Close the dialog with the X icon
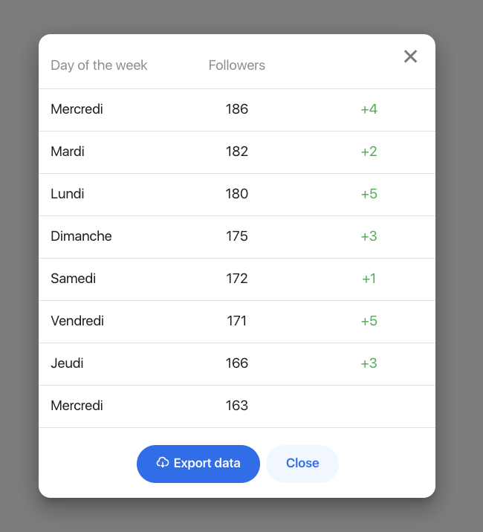The image size is (483, 532). coord(410,56)
